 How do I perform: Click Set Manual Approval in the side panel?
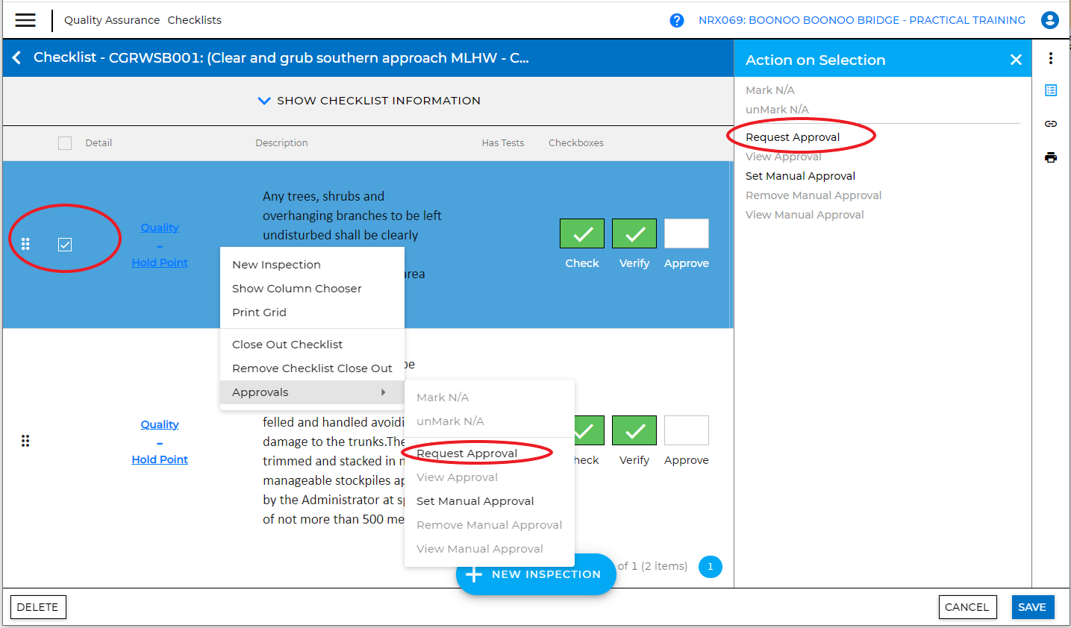[800, 176]
